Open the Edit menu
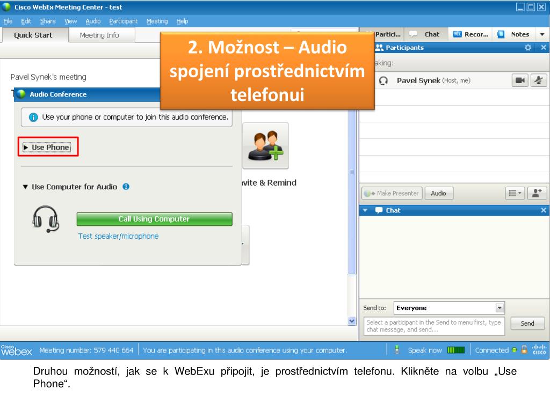Screen dimensions: 550x412 point(26,21)
